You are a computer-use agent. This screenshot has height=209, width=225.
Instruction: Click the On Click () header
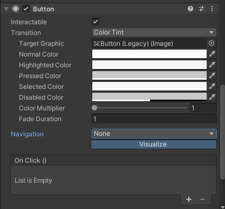click(113, 161)
